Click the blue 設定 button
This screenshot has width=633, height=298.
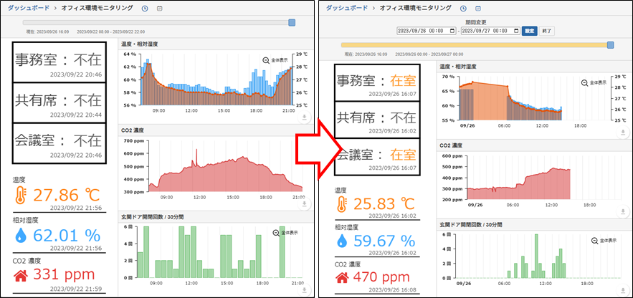(530, 31)
